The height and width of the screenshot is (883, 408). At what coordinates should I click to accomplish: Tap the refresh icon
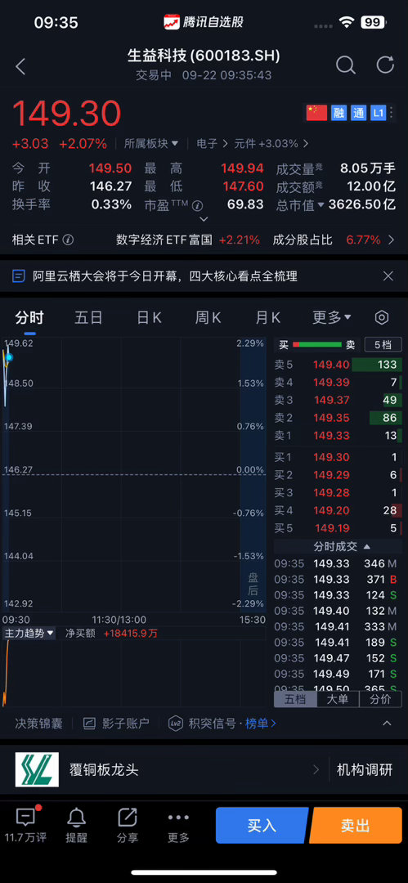point(385,65)
